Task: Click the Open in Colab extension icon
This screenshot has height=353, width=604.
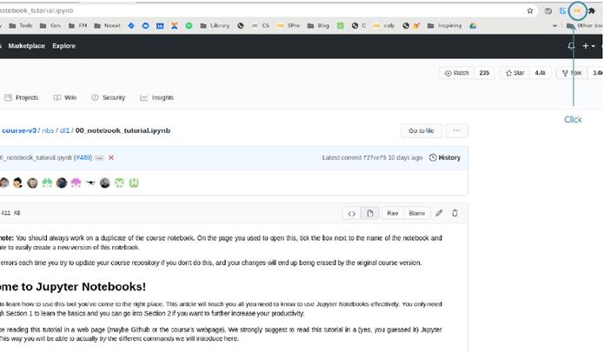Action: point(577,10)
